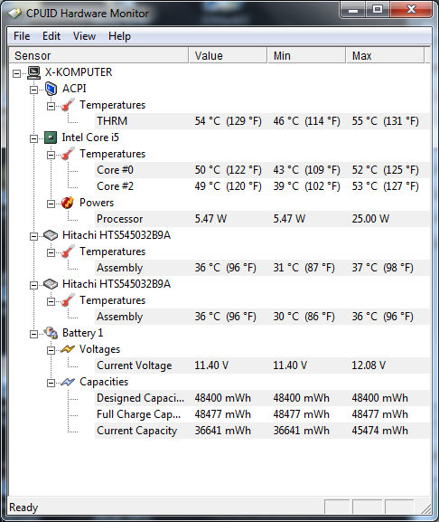Select the Current Capacity row
This screenshot has width=439, height=522.
click(262, 431)
